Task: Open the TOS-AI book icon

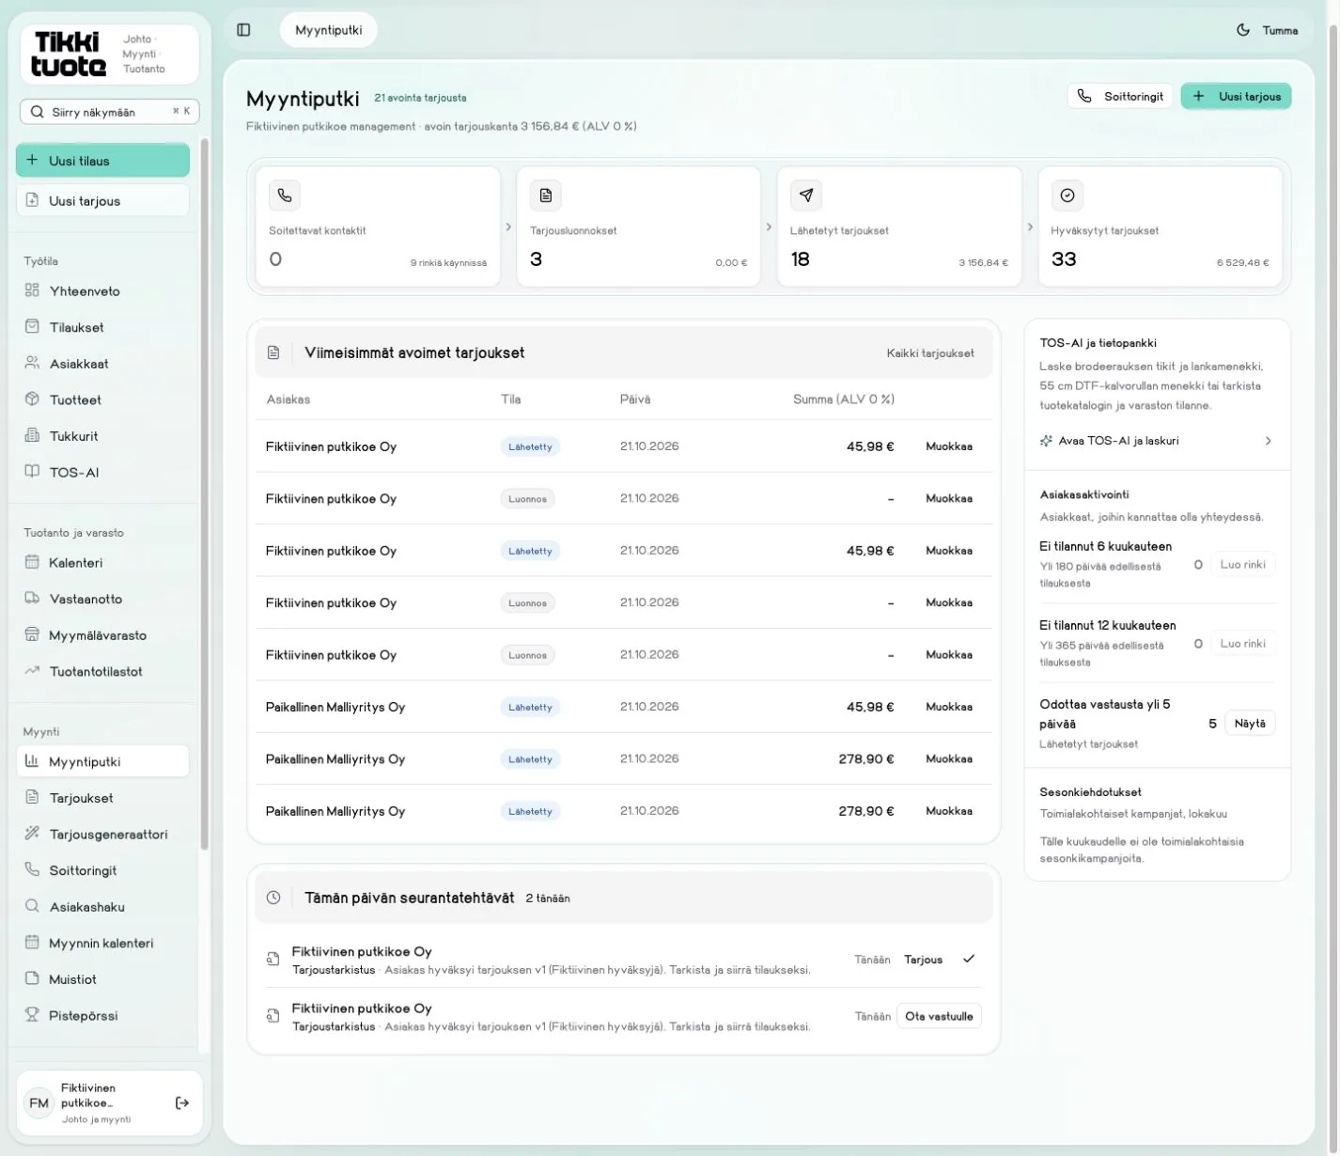Action: (32, 472)
